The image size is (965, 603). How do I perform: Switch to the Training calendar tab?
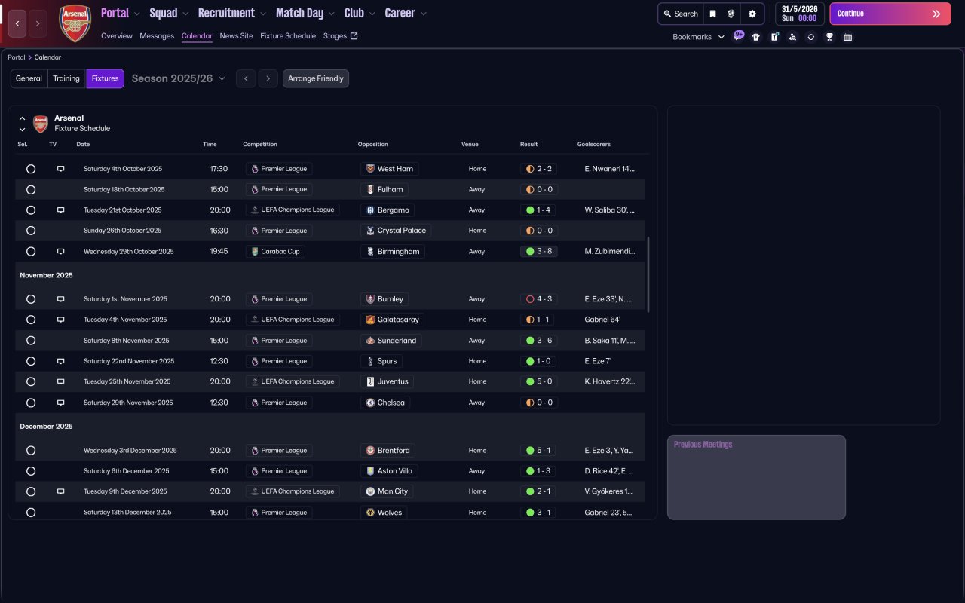pos(66,78)
